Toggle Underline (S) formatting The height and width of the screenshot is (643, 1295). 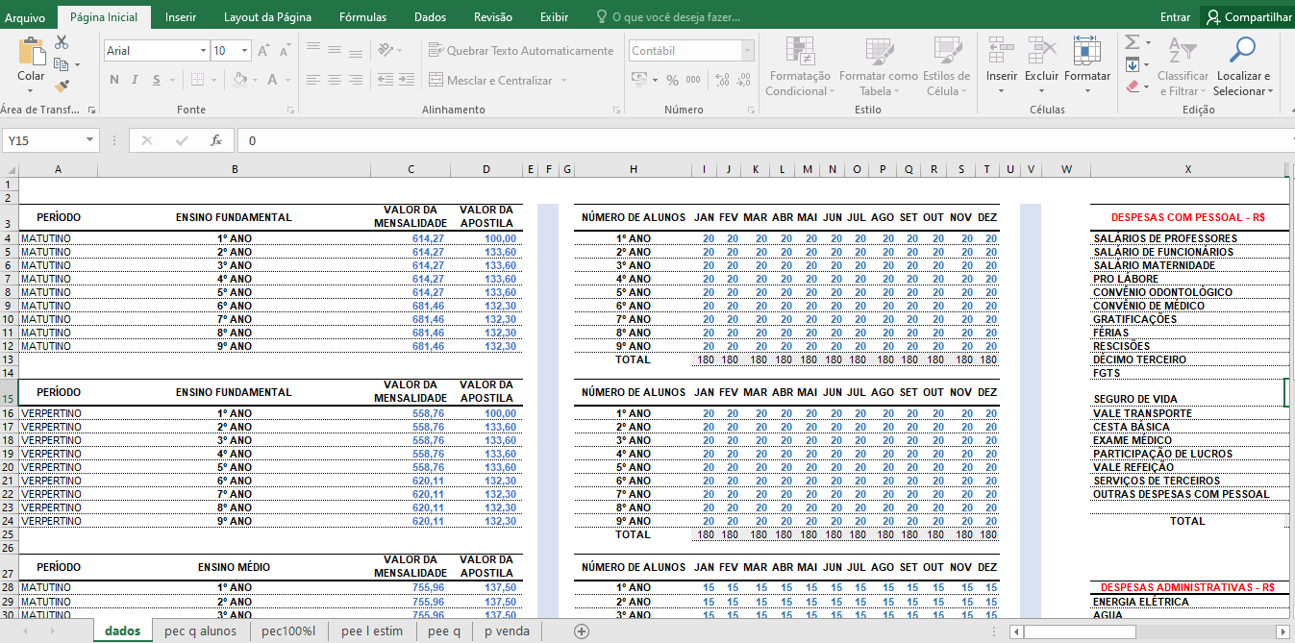pos(156,80)
